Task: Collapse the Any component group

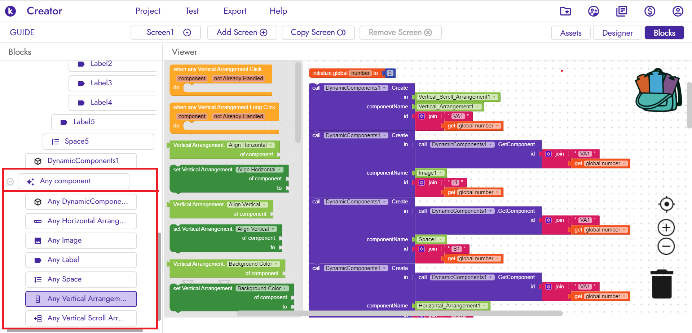Action: point(10,182)
